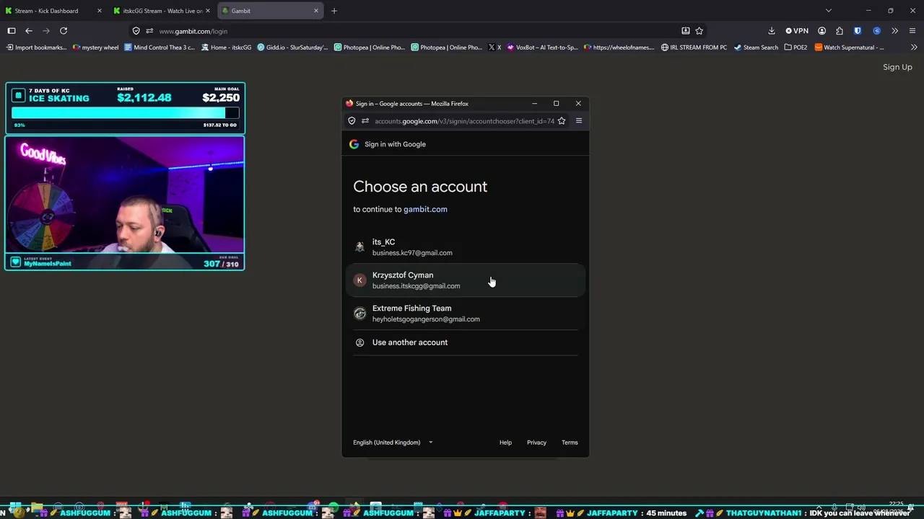Click Sign Up on Gambit page
This screenshot has height=519, width=924.
click(x=897, y=67)
